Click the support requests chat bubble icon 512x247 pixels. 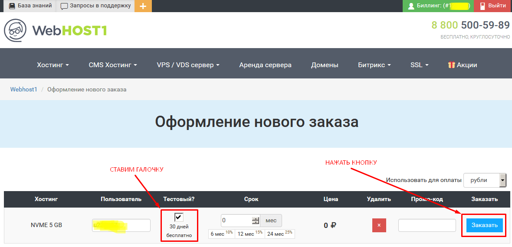tap(64, 6)
